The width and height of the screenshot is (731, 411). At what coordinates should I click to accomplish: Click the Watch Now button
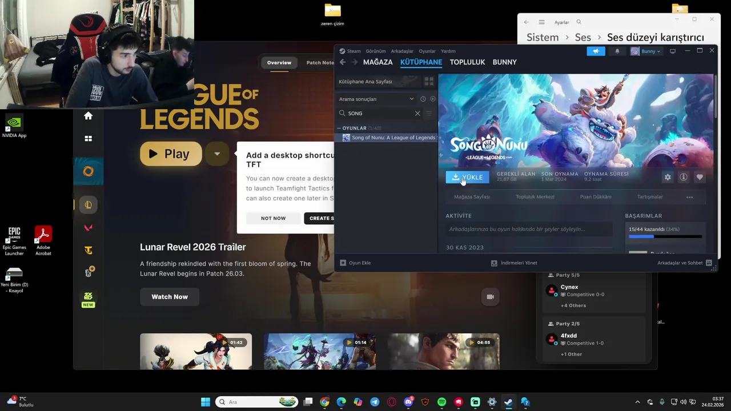(170, 297)
